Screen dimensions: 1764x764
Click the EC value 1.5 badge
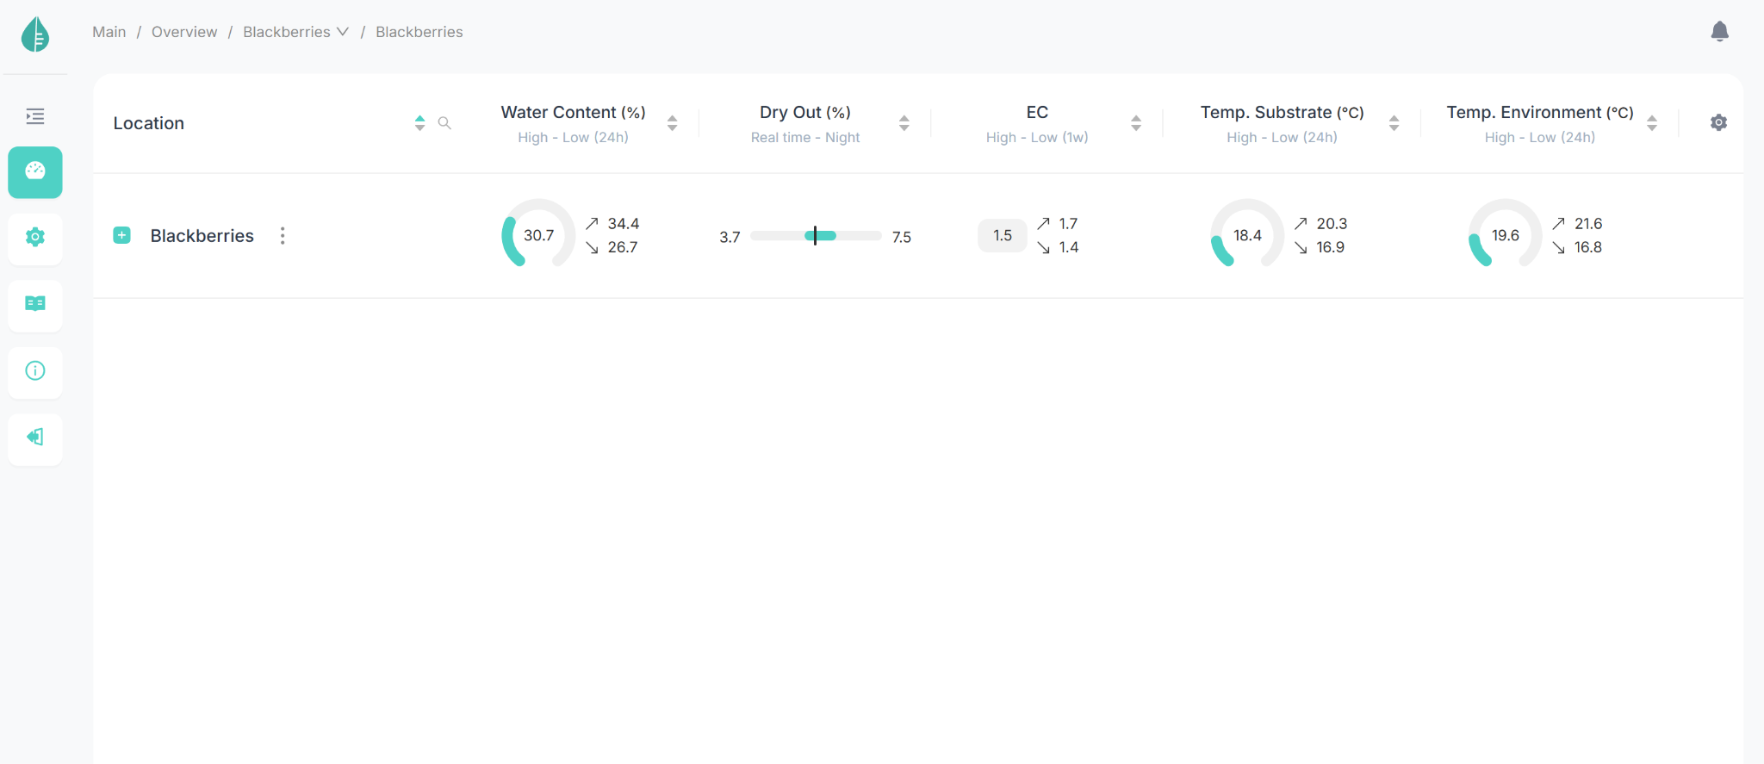[x=1003, y=235]
